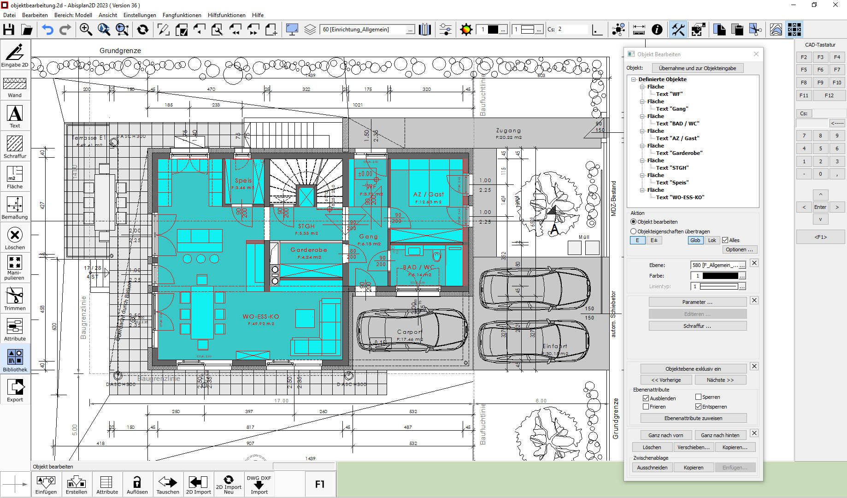The image size is (847, 498).
Task: Click Einfügen in bottom toolbar
Action: point(46,485)
